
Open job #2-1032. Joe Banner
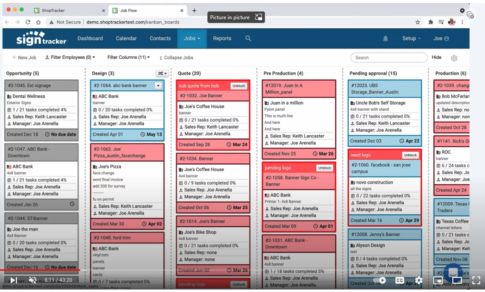tap(201, 96)
